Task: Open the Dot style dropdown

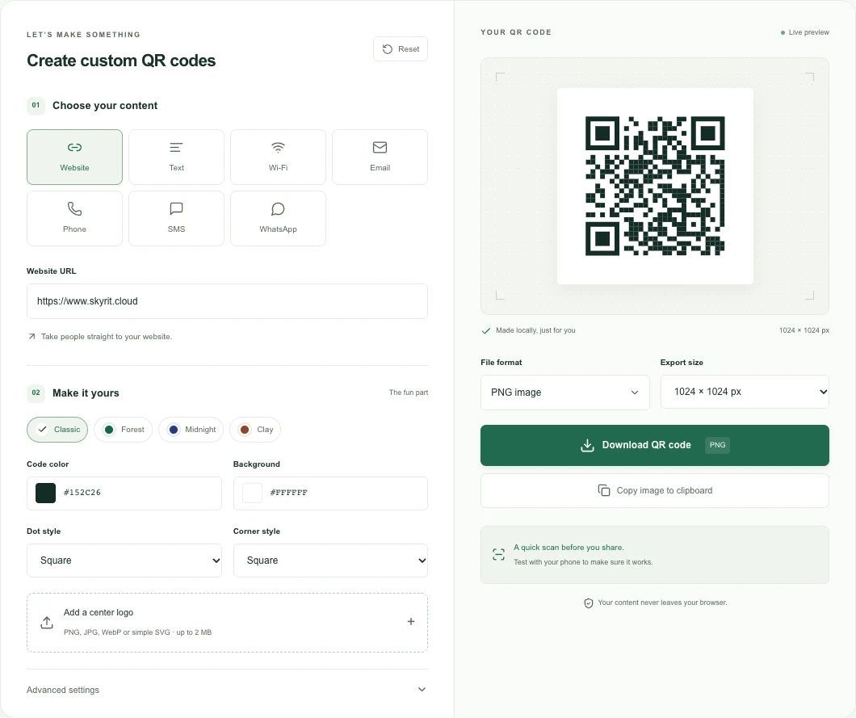Action: 124,561
